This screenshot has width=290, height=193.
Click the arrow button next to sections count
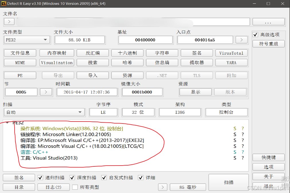click(46, 92)
